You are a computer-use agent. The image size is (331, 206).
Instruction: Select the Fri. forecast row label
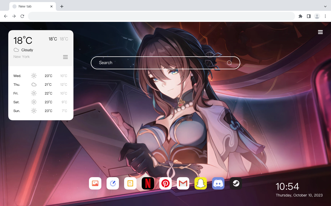coord(16,93)
